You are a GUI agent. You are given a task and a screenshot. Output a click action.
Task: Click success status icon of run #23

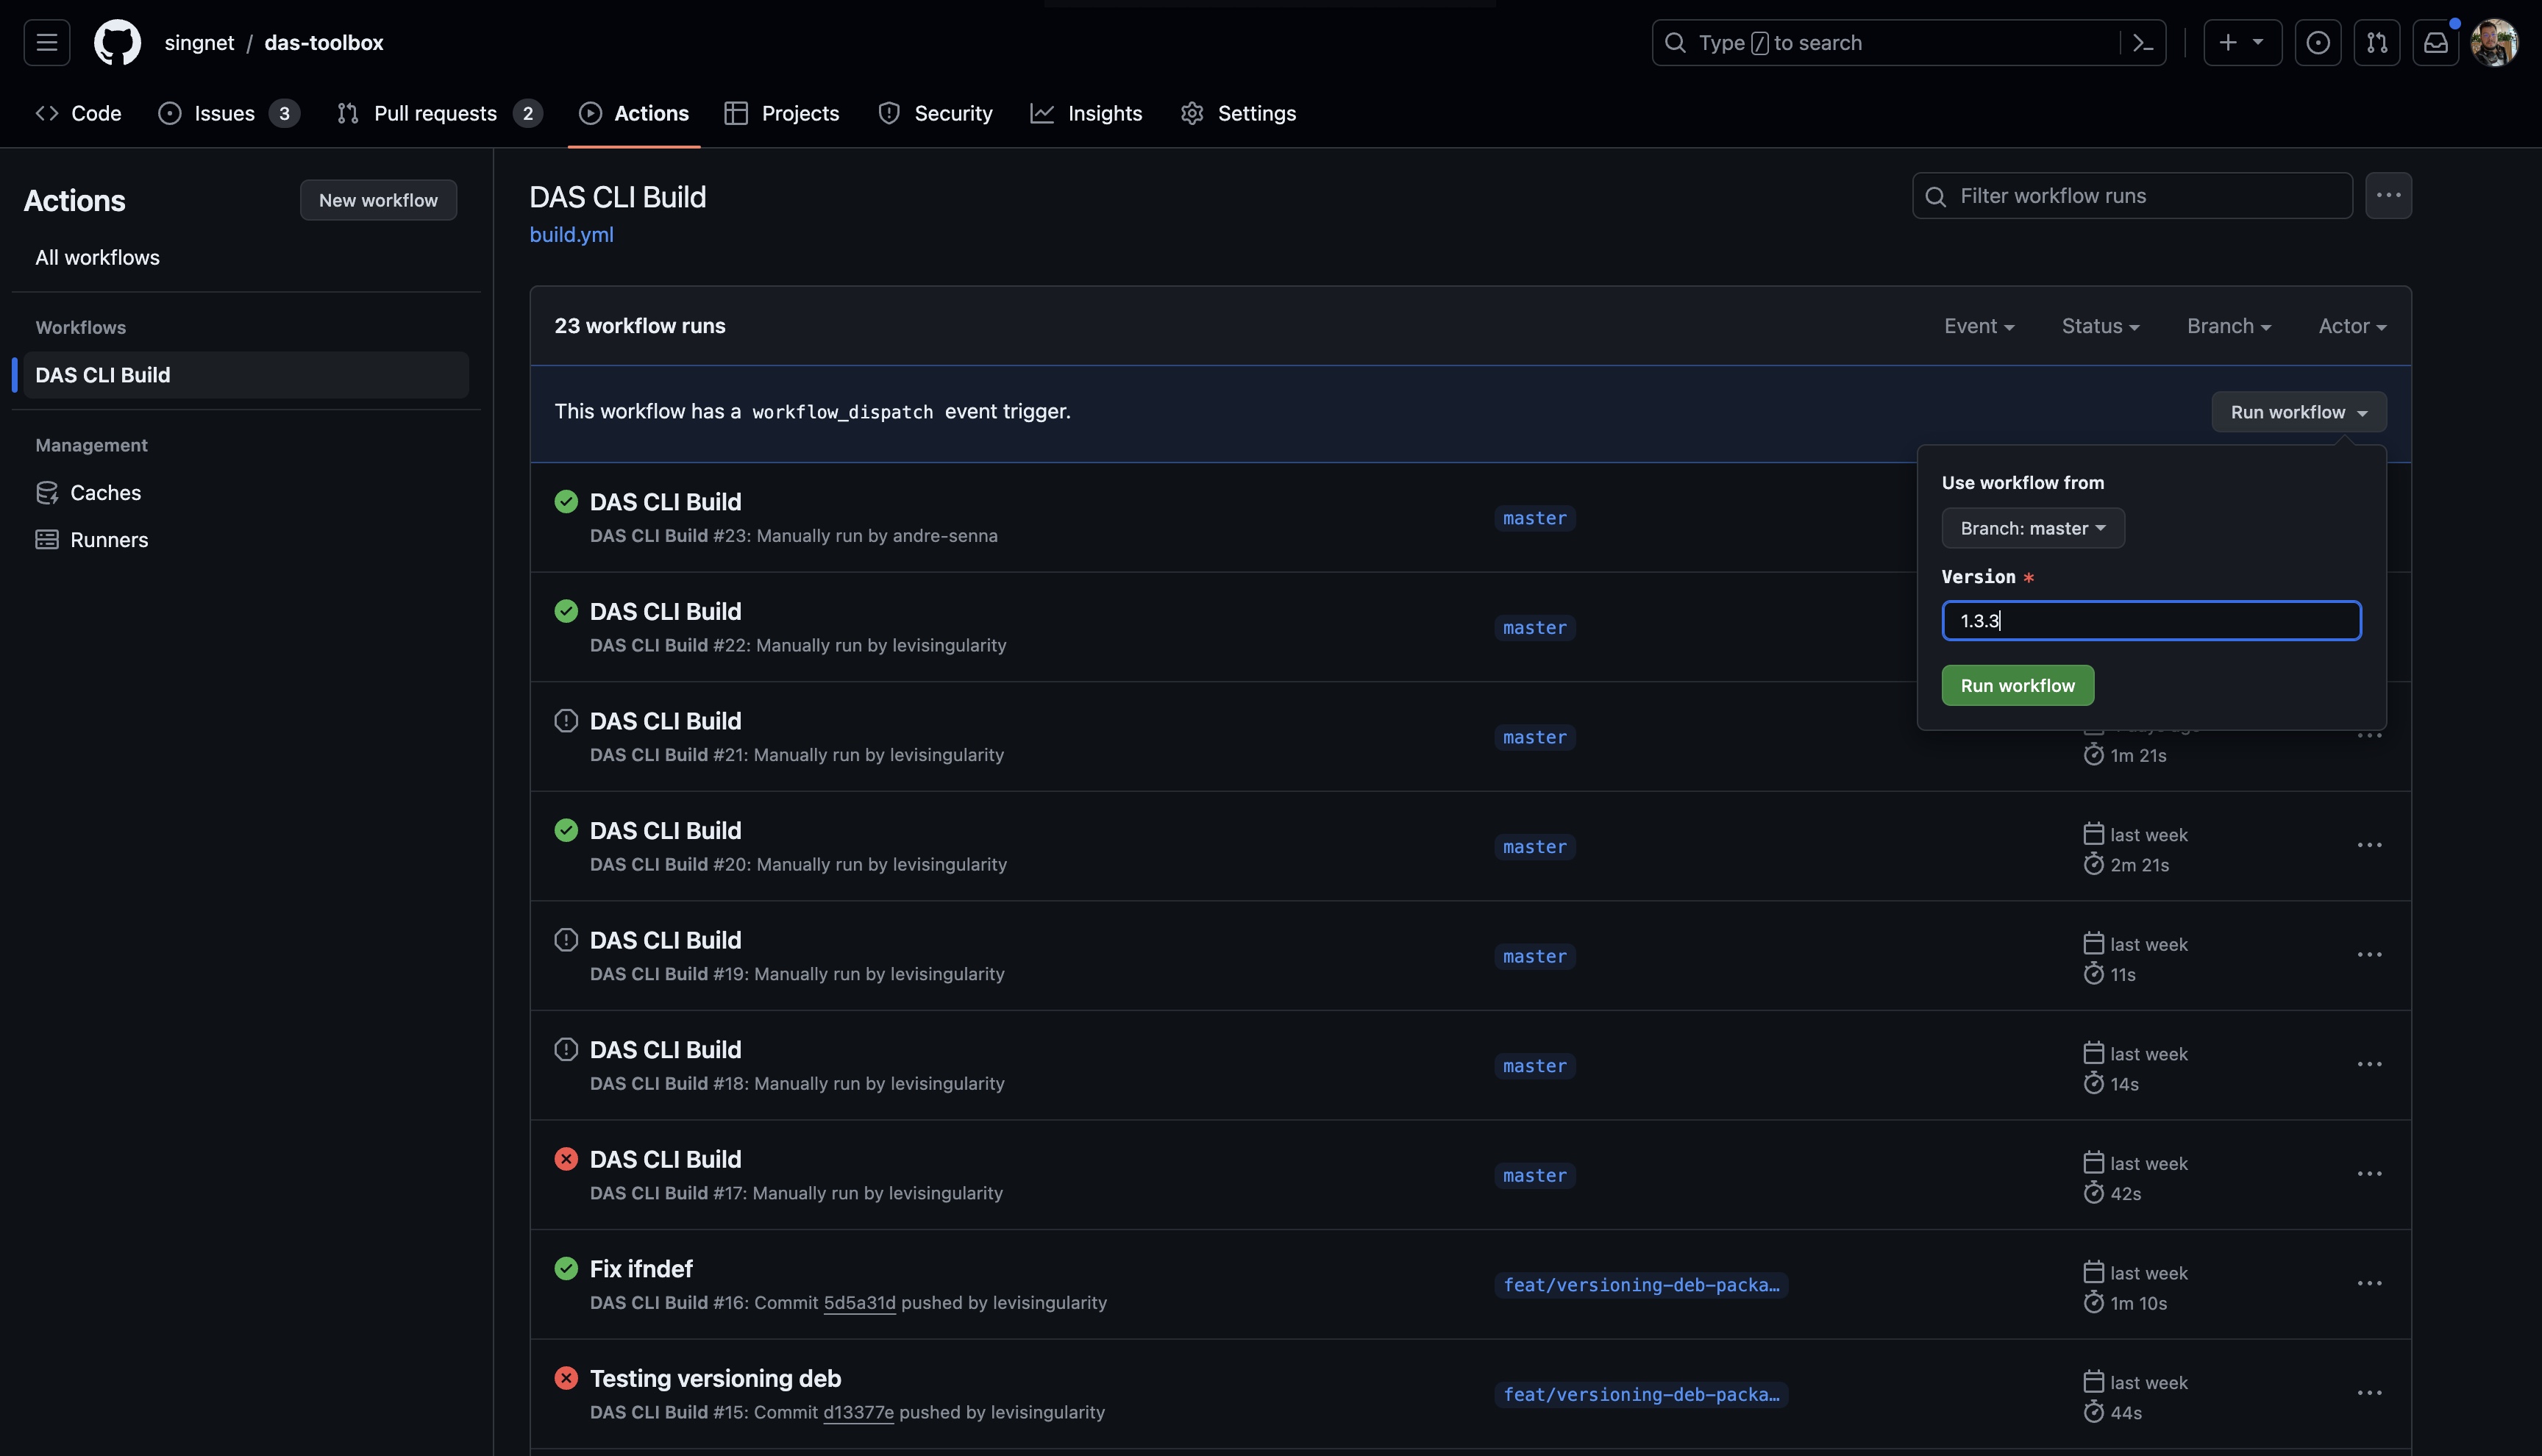(566, 502)
